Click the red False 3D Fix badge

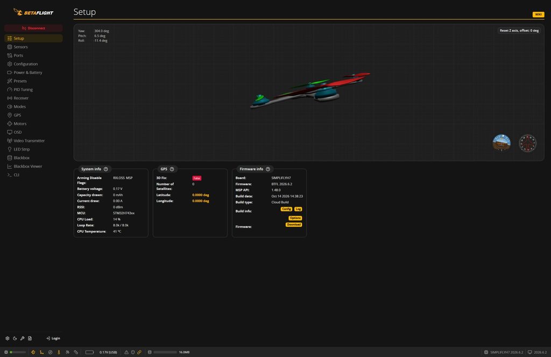(197, 178)
